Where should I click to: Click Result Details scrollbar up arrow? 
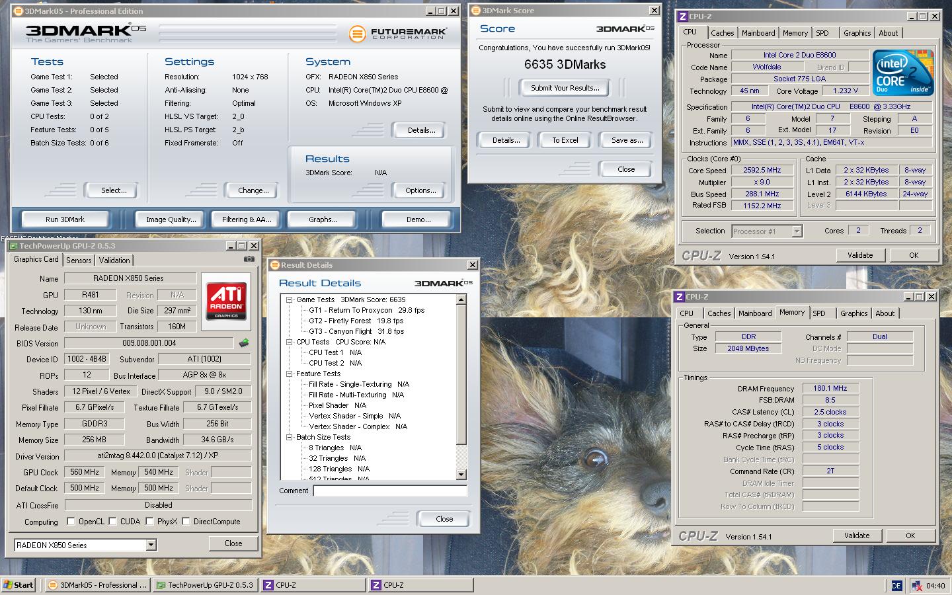[x=461, y=300]
